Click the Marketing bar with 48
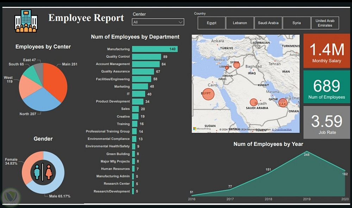Screen dimensions: 352x208 pyautogui.click(x=140, y=86)
